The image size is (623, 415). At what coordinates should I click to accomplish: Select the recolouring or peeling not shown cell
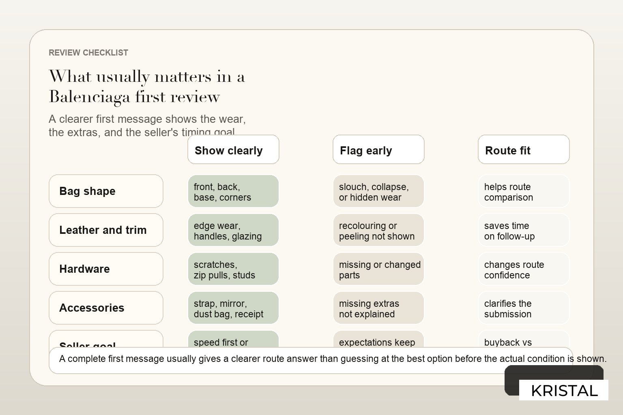click(x=378, y=230)
